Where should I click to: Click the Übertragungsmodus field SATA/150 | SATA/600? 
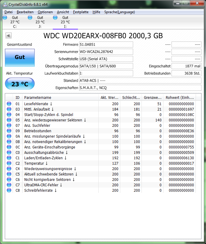pos(106,66)
